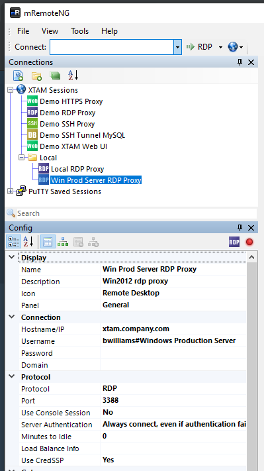Click the RDP icon of Local RDP Proxy
Viewport: 264px width, 471px height.
point(44,169)
